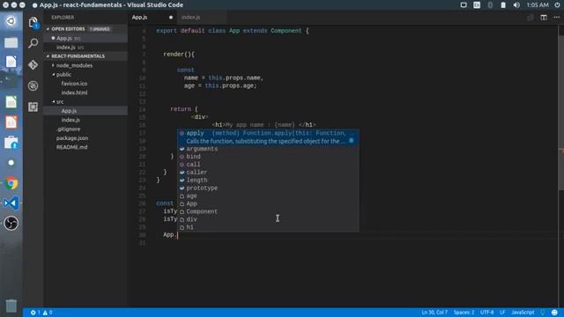The image size is (564, 317).
Task: Choose the call suggestion
Action: pos(268,165)
